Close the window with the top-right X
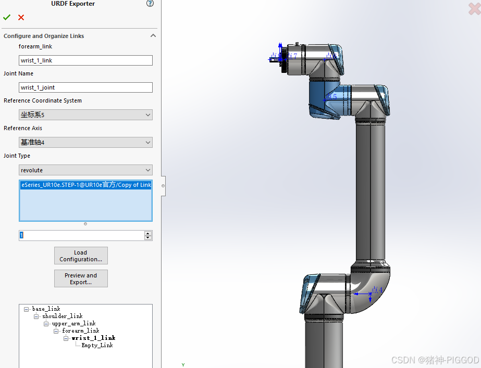 click(x=473, y=9)
